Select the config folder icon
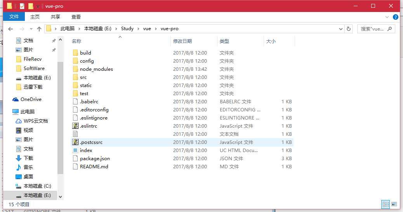This screenshot has height=212, width=403. 75,61
